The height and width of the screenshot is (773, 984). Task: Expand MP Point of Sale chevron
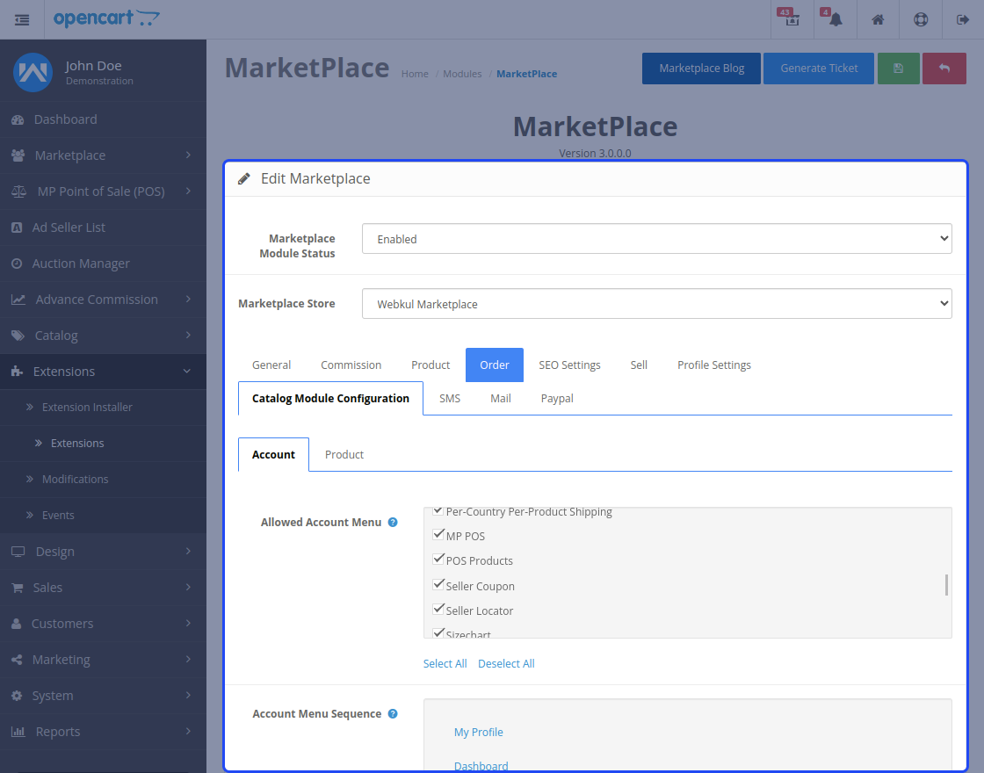[188, 191]
